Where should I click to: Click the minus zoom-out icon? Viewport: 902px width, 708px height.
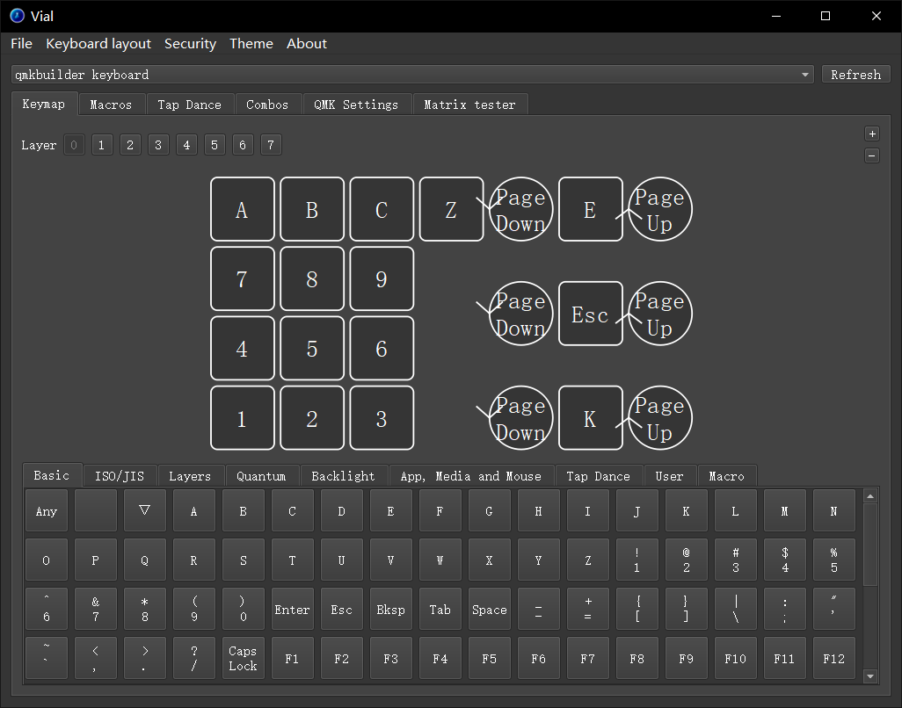pyautogui.click(x=872, y=156)
